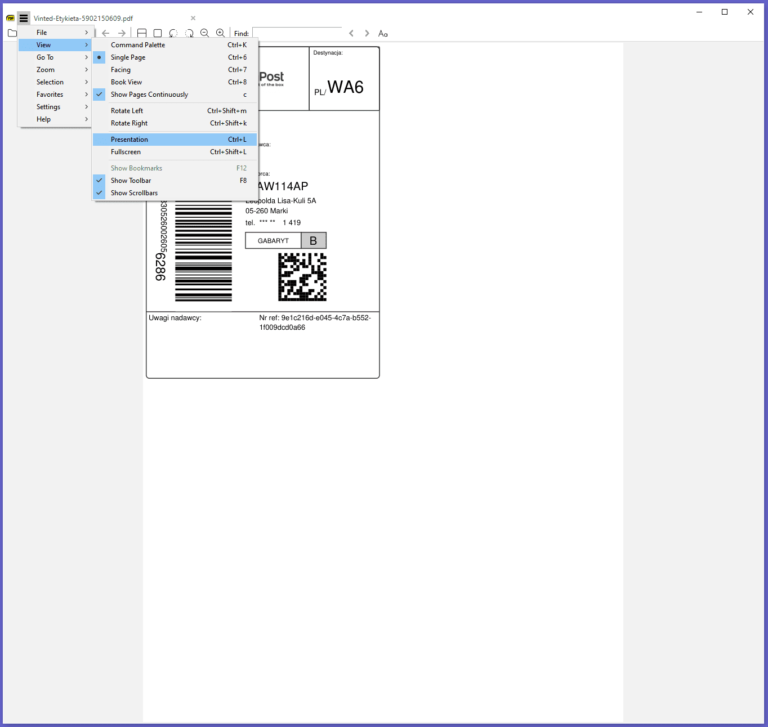Click into the Find search field
Image resolution: width=768 pixels, height=727 pixels.
(x=297, y=33)
